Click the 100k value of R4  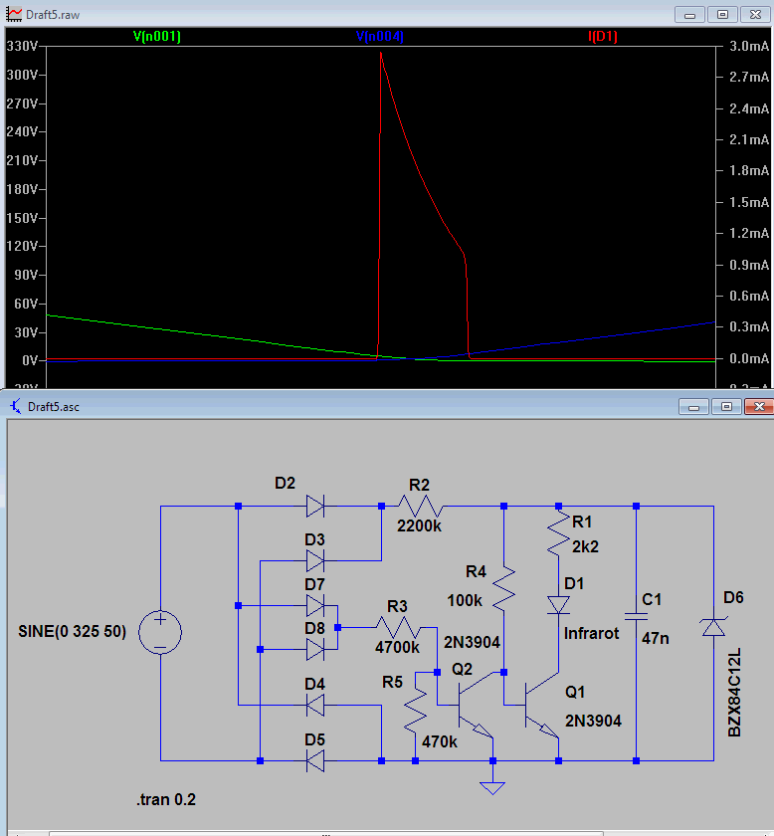(465, 601)
